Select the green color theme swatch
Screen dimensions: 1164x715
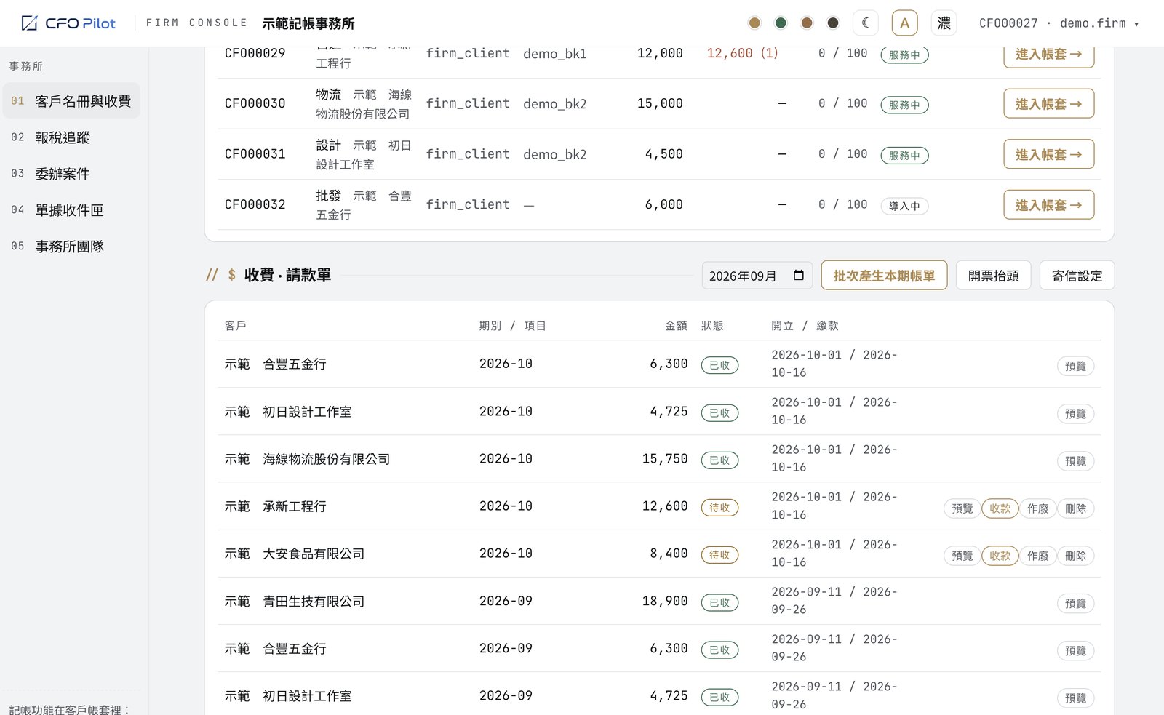781,23
